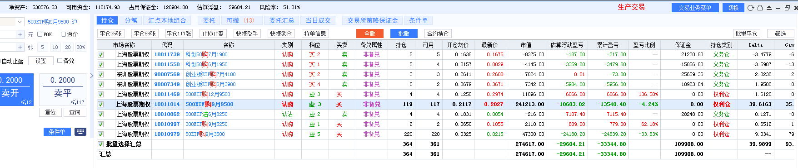Click the blue 条件单 button in order panel
This screenshot has width=798, height=168.
click(57, 132)
